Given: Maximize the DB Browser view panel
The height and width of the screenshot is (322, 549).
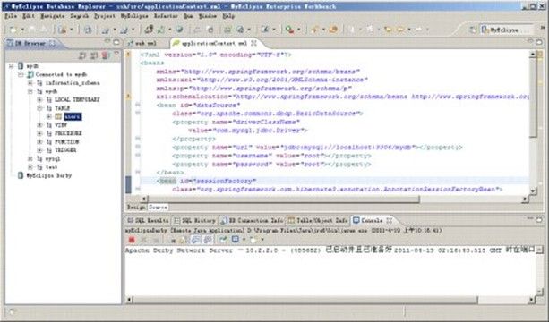Looking at the screenshot, I should [116, 42].
